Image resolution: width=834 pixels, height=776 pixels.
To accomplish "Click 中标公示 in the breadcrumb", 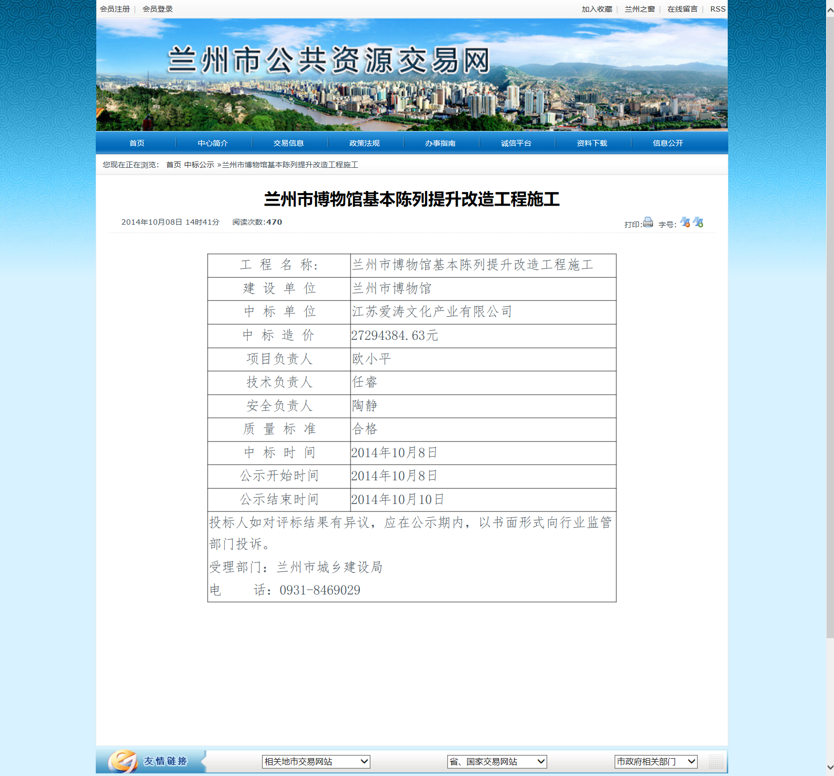I will click(x=199, y=165).
